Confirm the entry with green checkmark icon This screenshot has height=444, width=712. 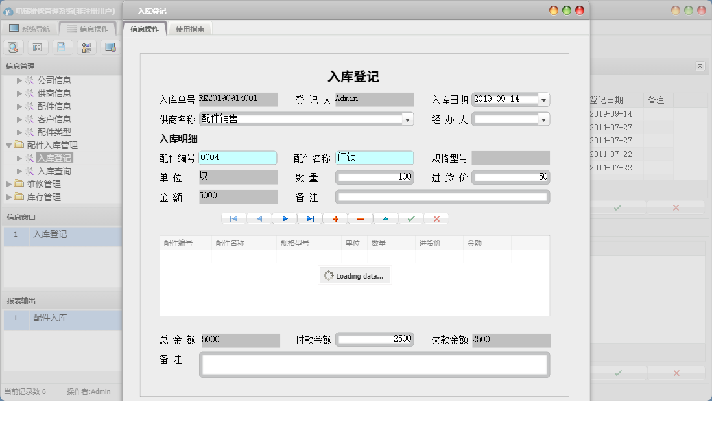pyautogui.click(x=410, y=218)
